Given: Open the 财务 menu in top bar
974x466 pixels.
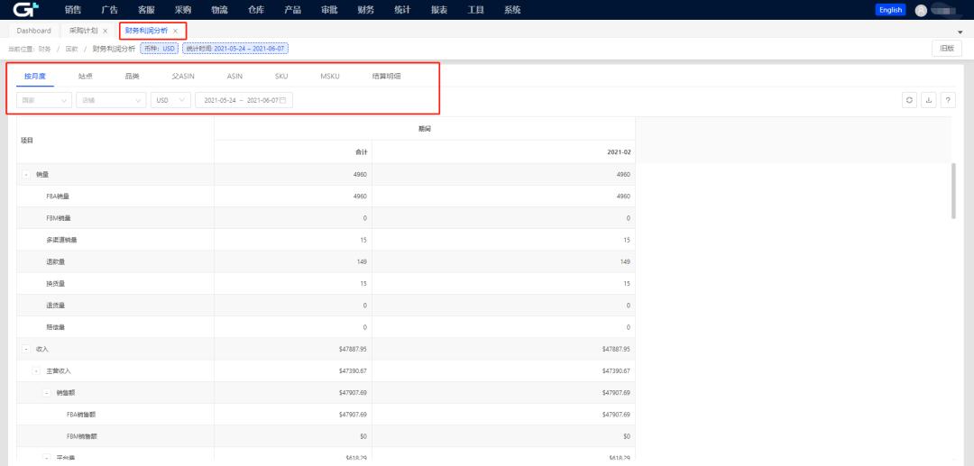Looking at the screenshot, I should tap(365, 10).
